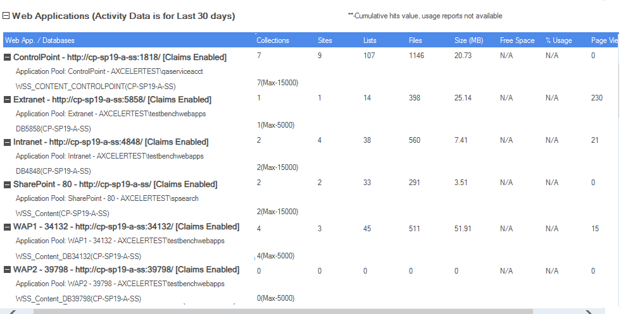Select DB4848(CP-SP19-A-SS) database entry
Viewport: 621px width, 314px height.
pyautogui.click(x=53, y=171)
